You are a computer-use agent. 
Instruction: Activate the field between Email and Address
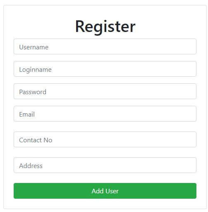(105, 139)
